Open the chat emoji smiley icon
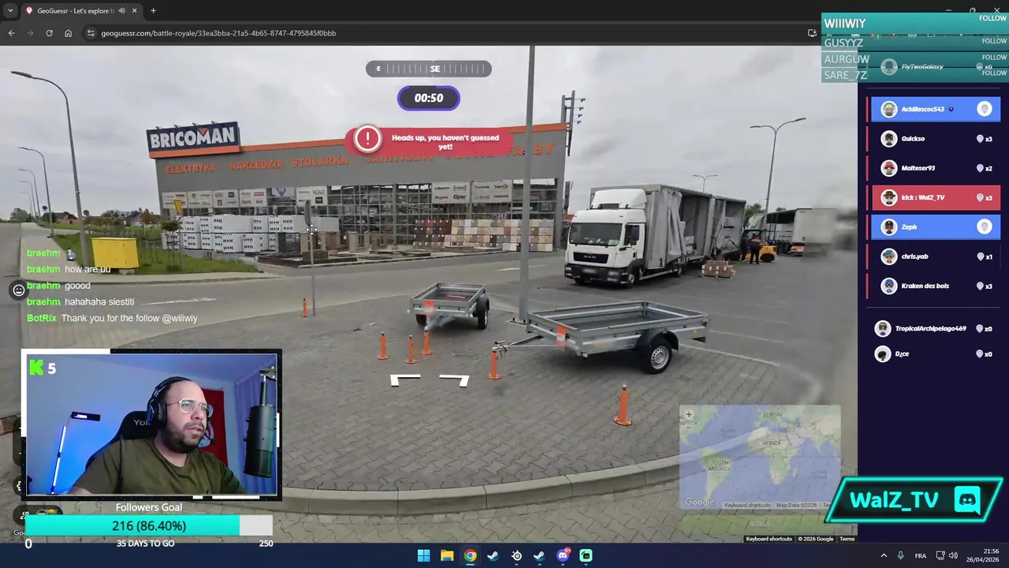Viewport: 1009px width, 568px height. click(19, 290)
